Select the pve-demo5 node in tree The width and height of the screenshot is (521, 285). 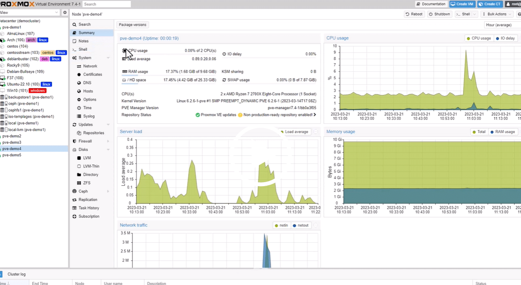(x=12, y=155)
